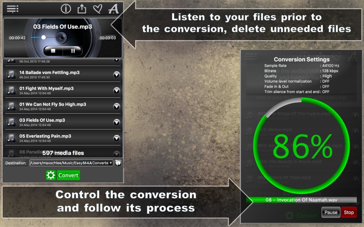Click music note icon of 05 Everlasting Pain.mp3
Screen dimensions: 364x227
(x=11, y=138)
